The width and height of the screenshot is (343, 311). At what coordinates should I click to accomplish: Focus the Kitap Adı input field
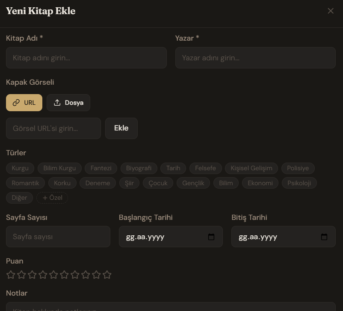click(86, 58)
